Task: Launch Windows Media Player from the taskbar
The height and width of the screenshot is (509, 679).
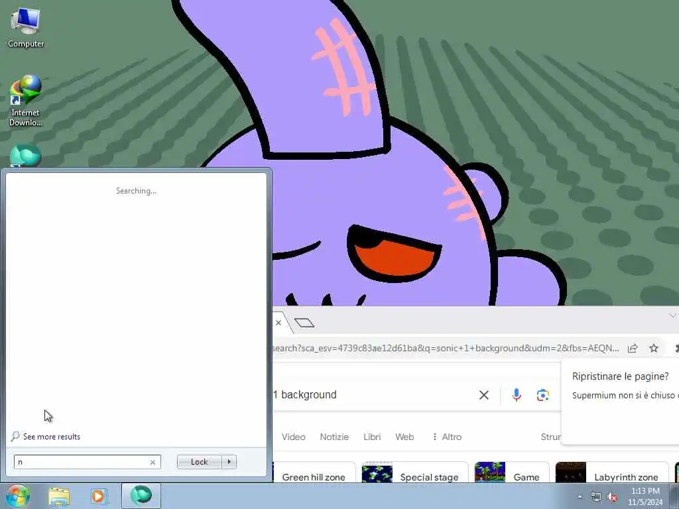Action: [x=98, y=496]
